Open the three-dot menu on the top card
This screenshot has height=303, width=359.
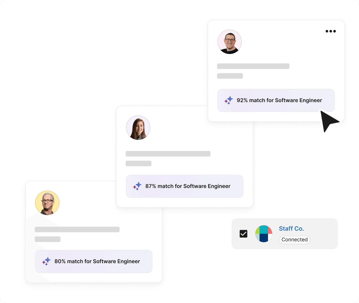tap(330, 31)
